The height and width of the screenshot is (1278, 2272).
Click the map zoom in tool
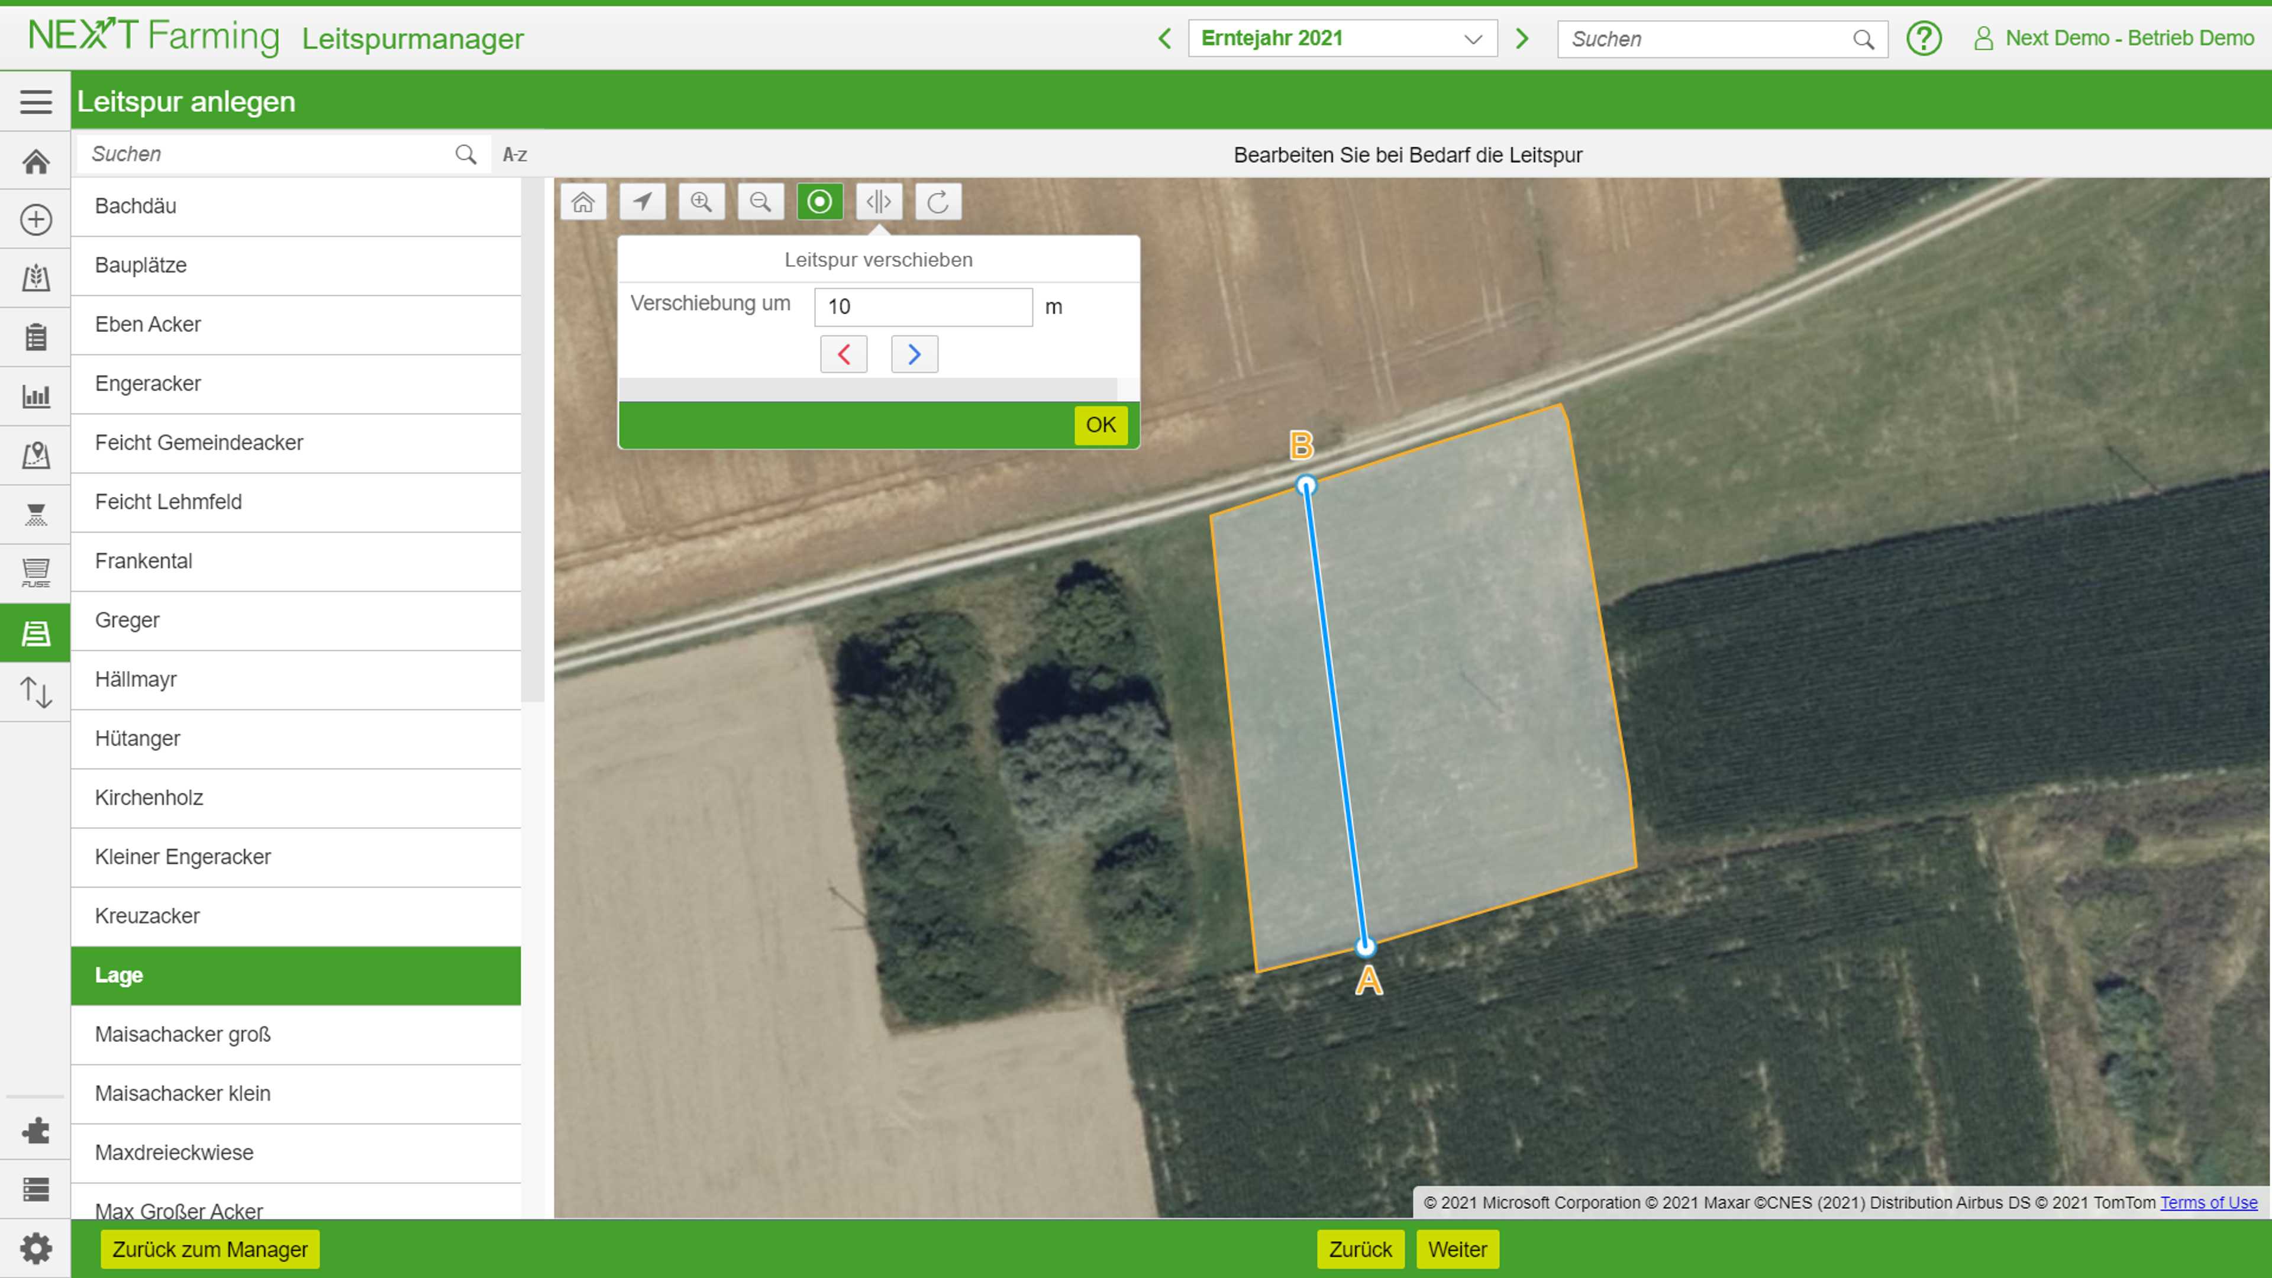(701, 202)
